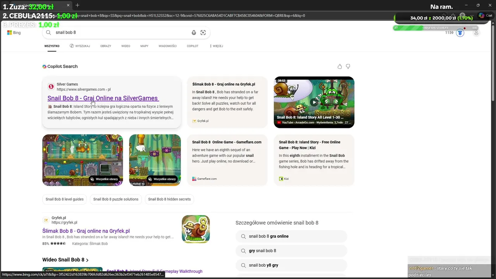Open Ślimak Bob 8 - Graj online na Gryfek.pl result

pyautogui.click(x=86, y=231)
